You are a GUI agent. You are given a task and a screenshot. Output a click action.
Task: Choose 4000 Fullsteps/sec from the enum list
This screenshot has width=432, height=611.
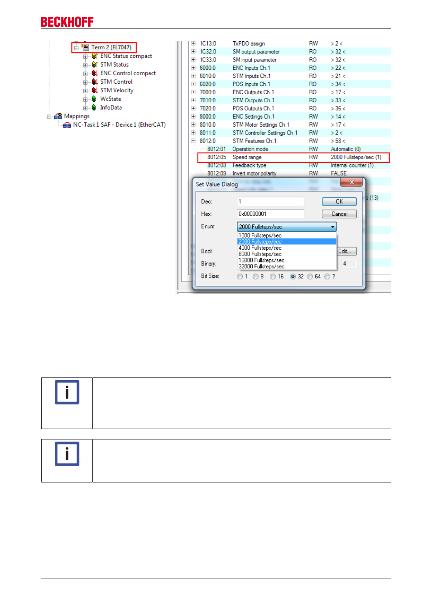(287, 248)
